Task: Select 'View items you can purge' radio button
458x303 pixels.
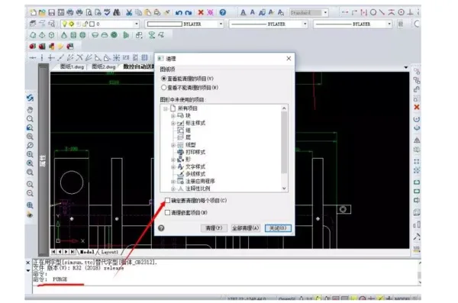Action: pos(163,79)
